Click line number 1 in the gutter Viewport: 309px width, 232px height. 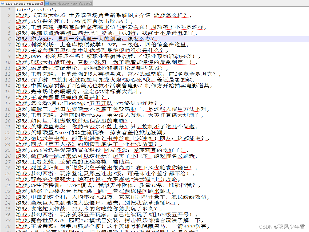coord(9,9)
